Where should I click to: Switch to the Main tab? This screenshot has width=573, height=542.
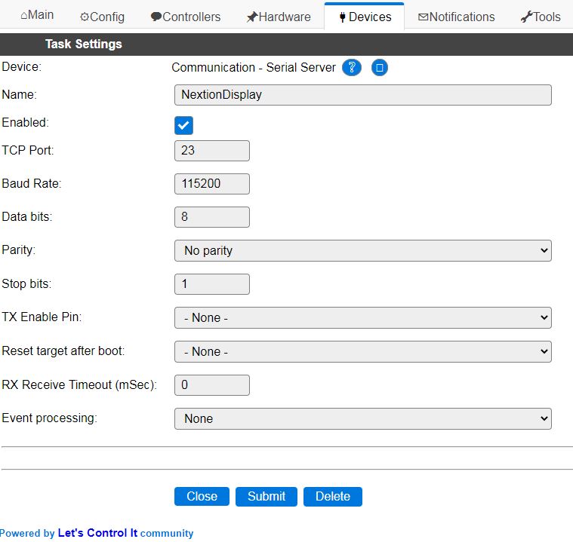pyautogui.click(x=37, y=16)
